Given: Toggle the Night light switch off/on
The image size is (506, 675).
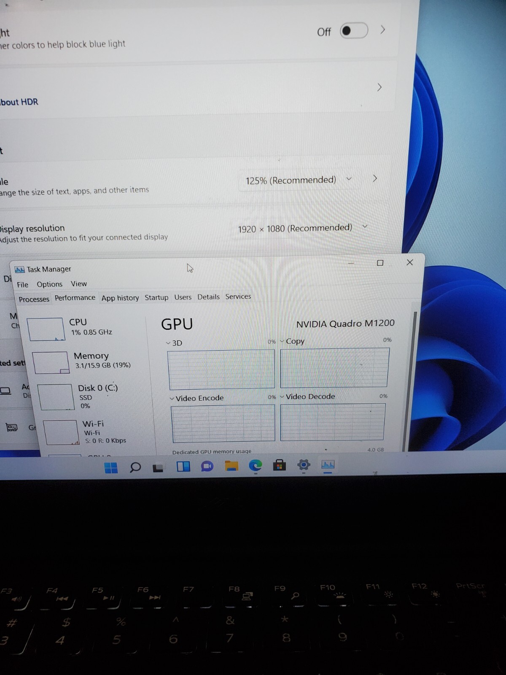Looking at the screenshot, I should click(354, 31).
